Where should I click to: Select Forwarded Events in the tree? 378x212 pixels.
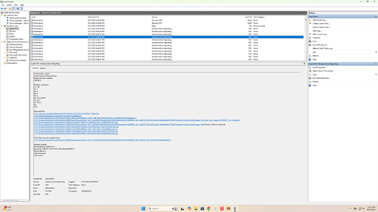click(x=16, y=39)
